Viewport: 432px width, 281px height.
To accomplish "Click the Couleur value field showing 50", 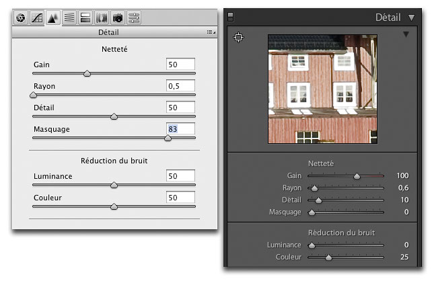I will [x=180, y=198].
